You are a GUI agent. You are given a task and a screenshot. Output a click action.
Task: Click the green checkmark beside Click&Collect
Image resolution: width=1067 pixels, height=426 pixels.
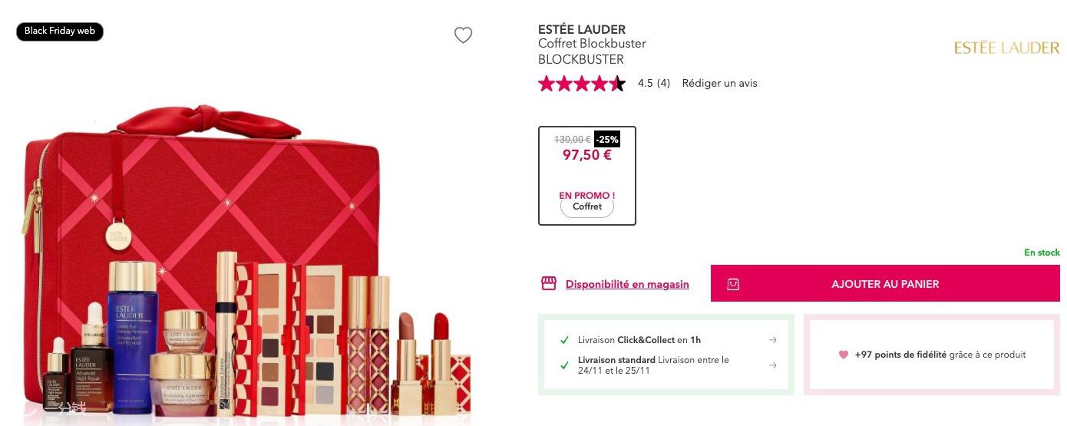coord(565,340)
